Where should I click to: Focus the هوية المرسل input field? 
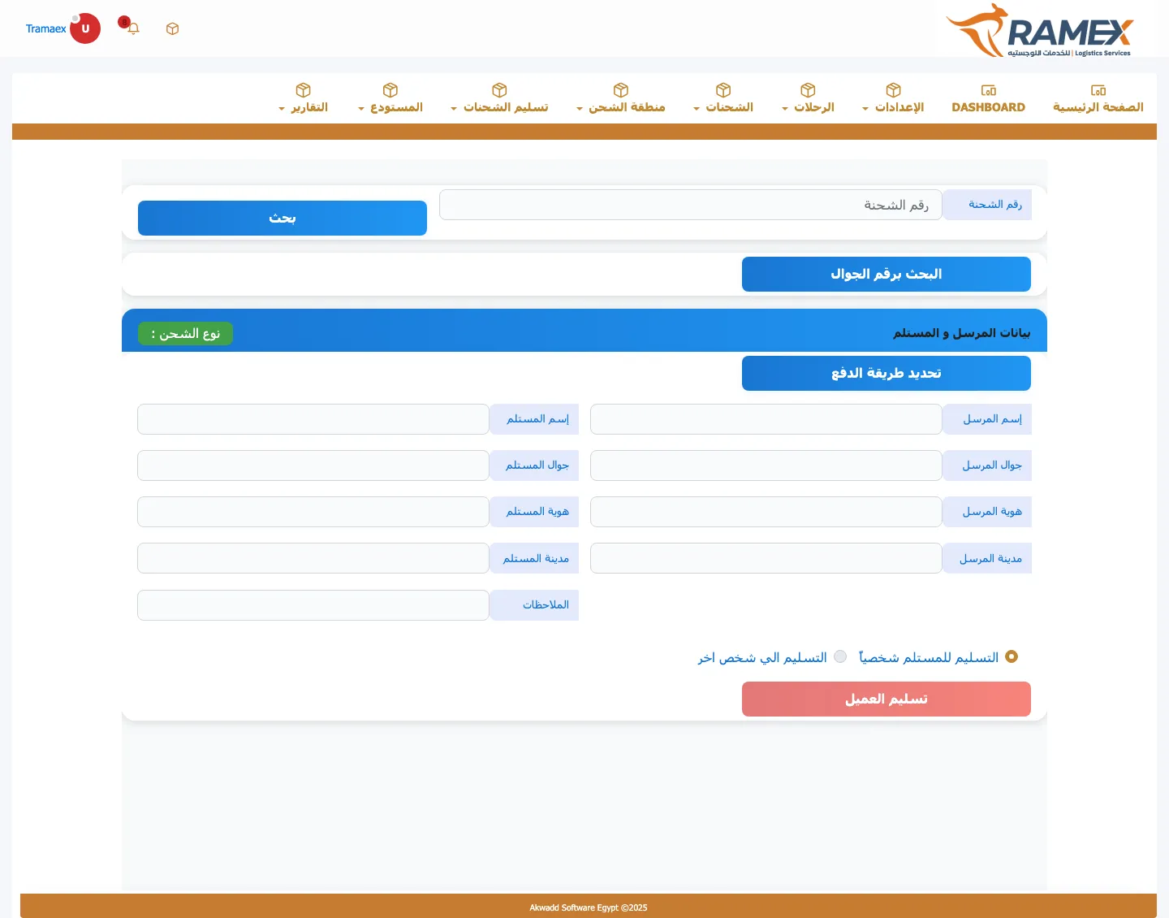tap(766, 512)
